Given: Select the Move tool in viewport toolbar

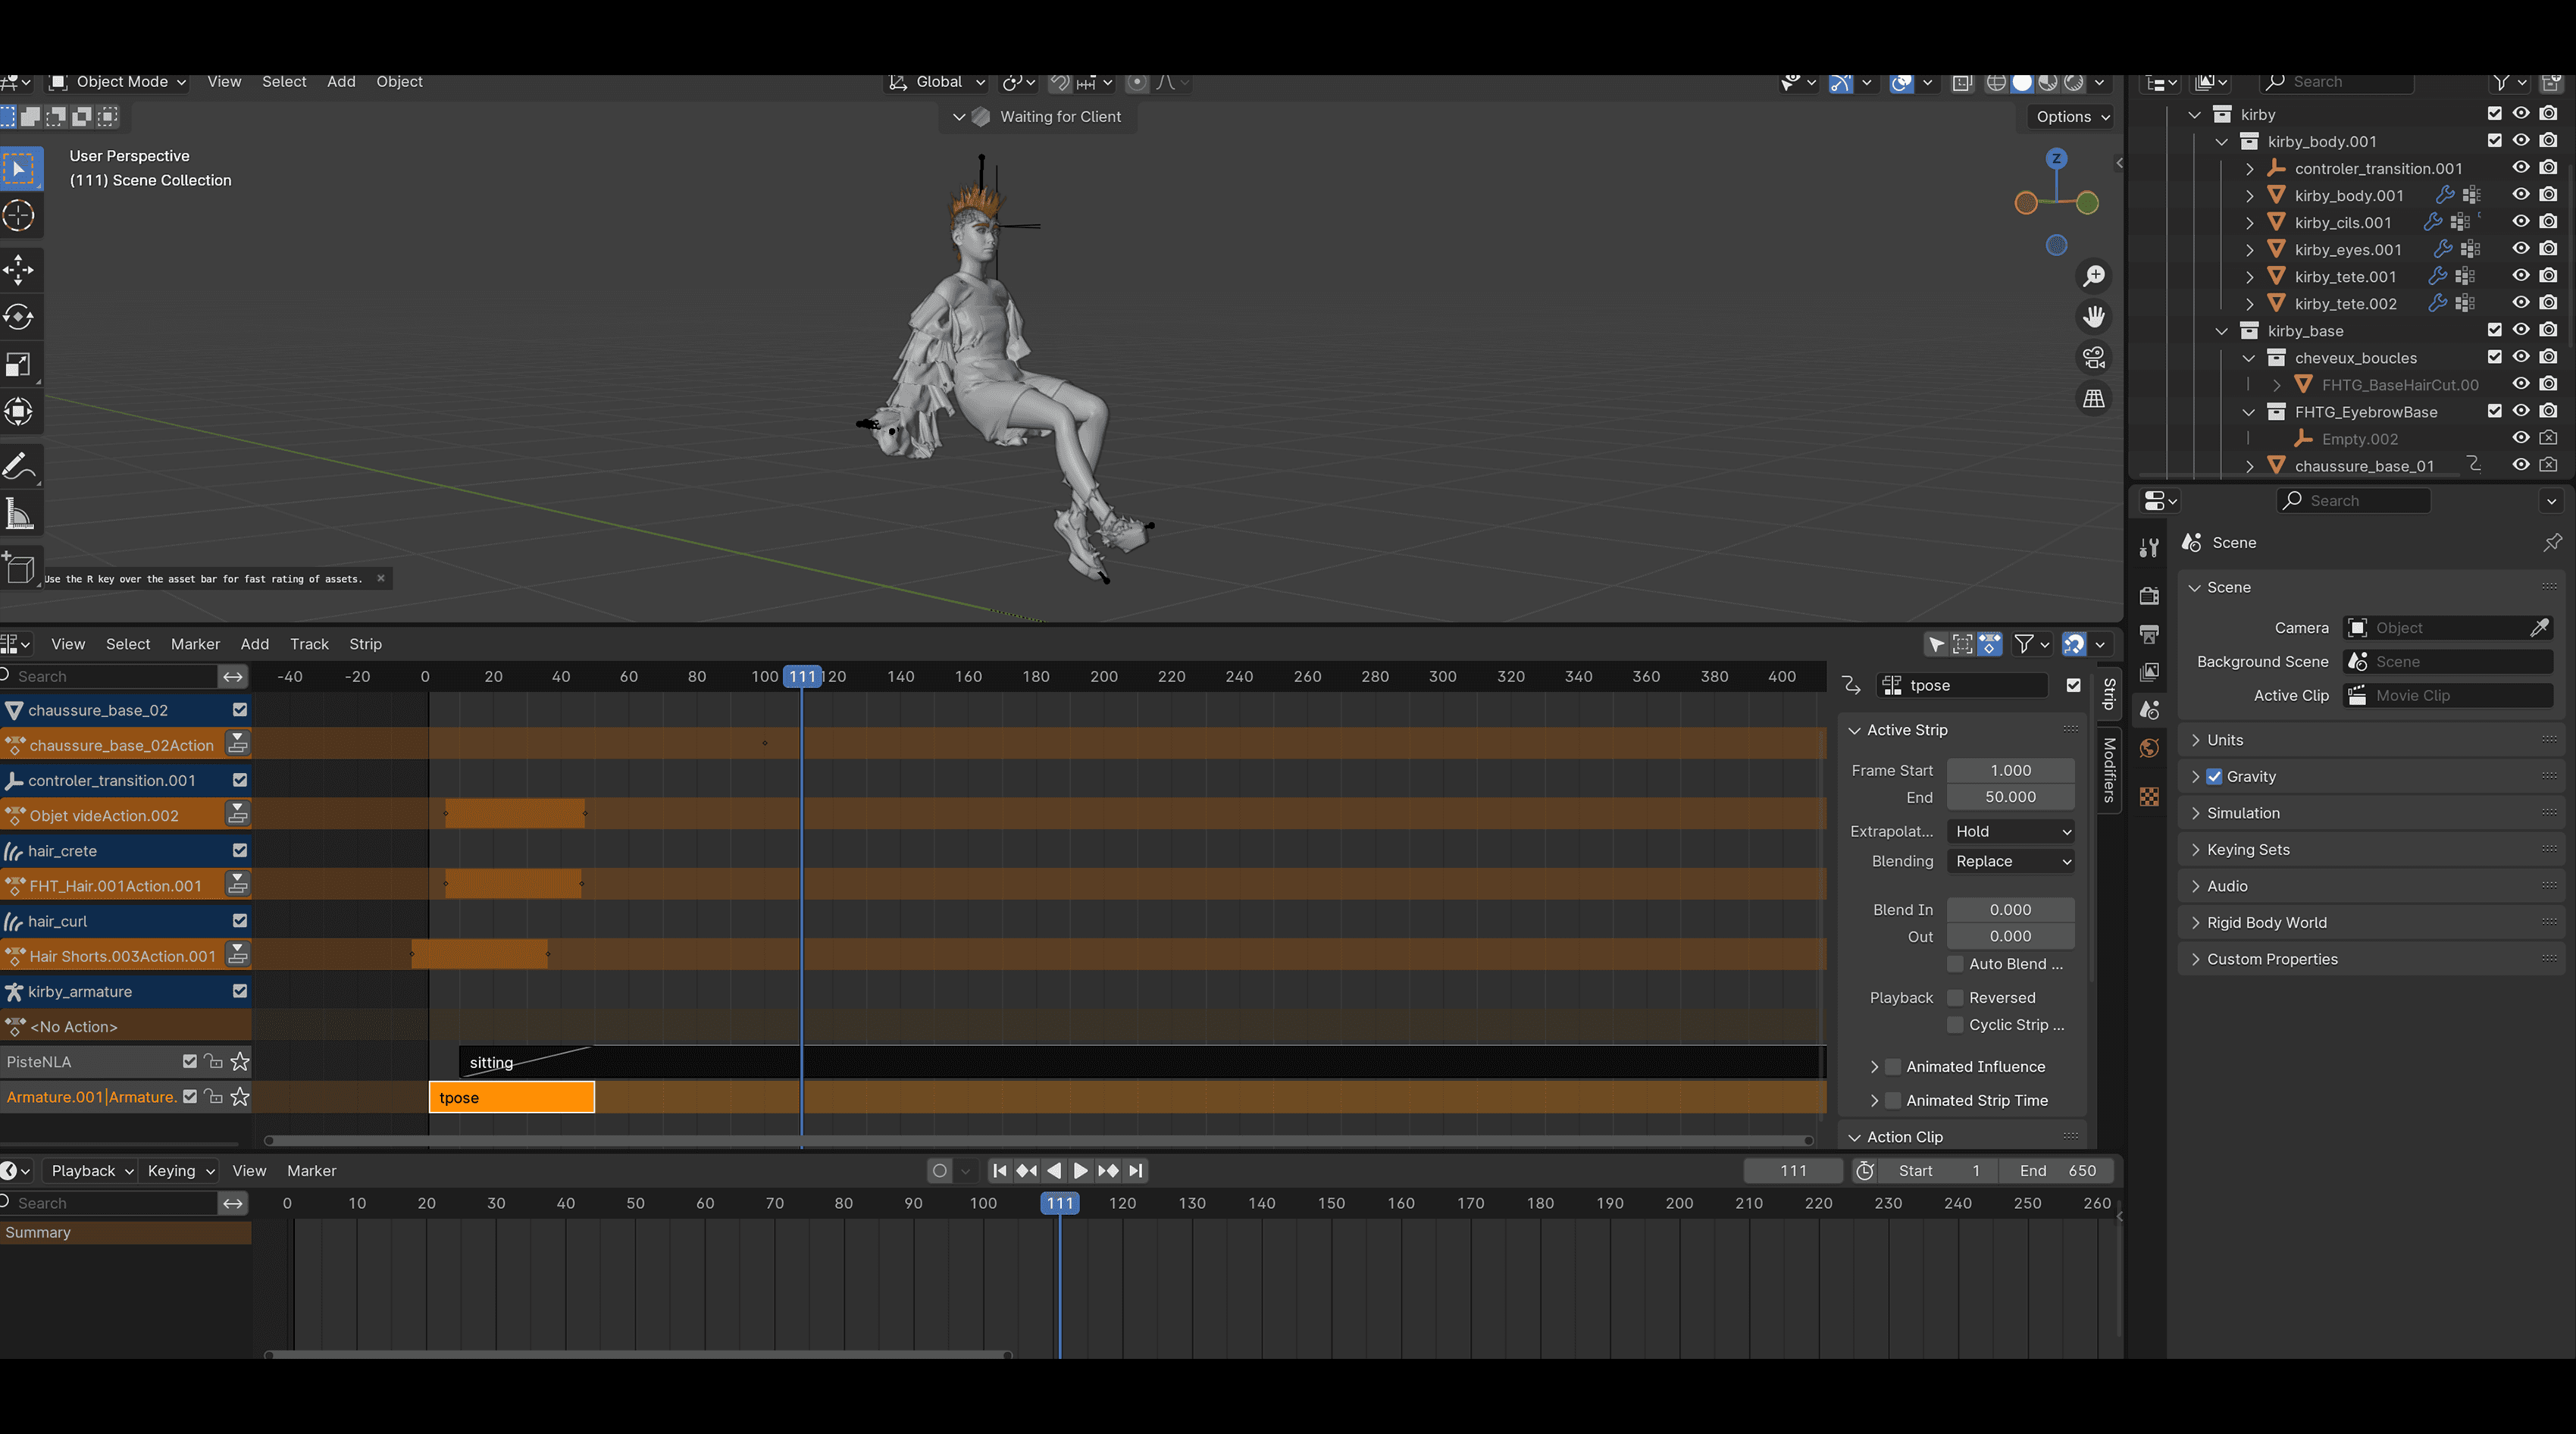Looking at the screenshot, I should 19,269.
